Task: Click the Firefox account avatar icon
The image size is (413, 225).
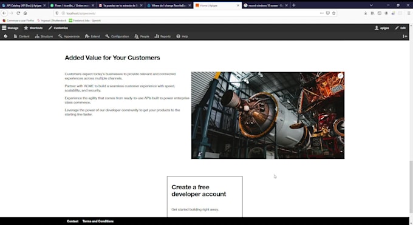Action: click(386, 13)
